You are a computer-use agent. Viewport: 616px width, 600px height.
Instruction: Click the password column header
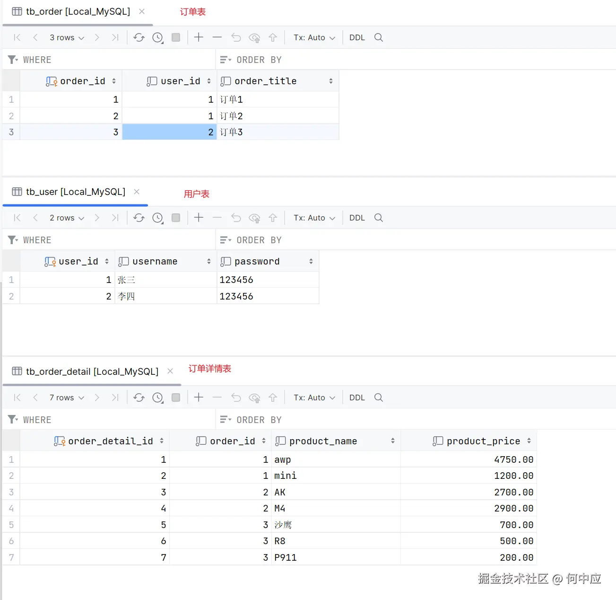pyautogui.click(x=268, y=261)
